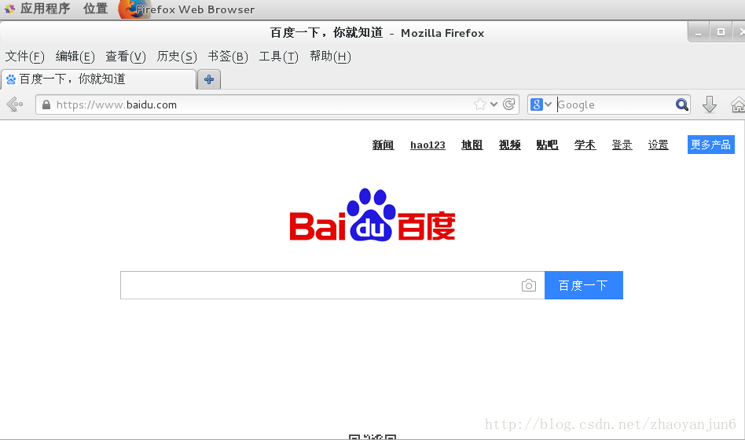Click the 百度一下 search button
745x440 pixels.
click(x=583, y=285)
